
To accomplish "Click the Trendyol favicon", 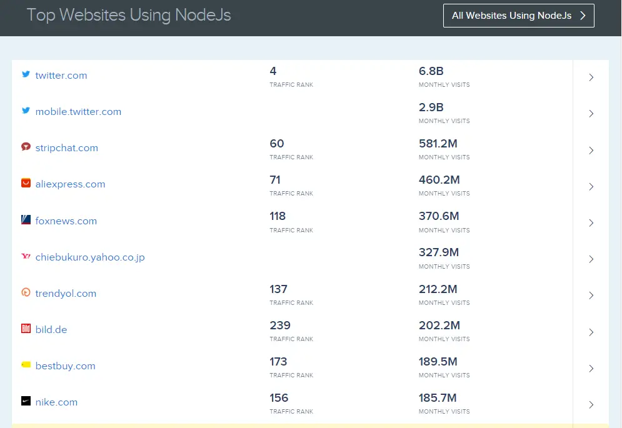I will tap(25, 292).
